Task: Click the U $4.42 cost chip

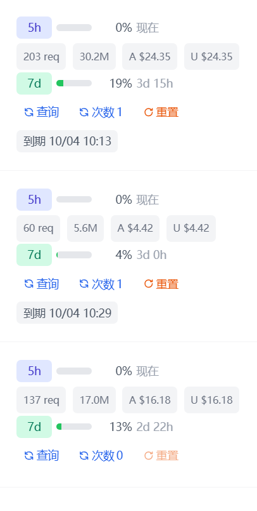Action: [191, 228]
